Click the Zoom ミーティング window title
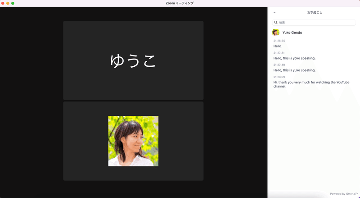 [x=180, y=3]
